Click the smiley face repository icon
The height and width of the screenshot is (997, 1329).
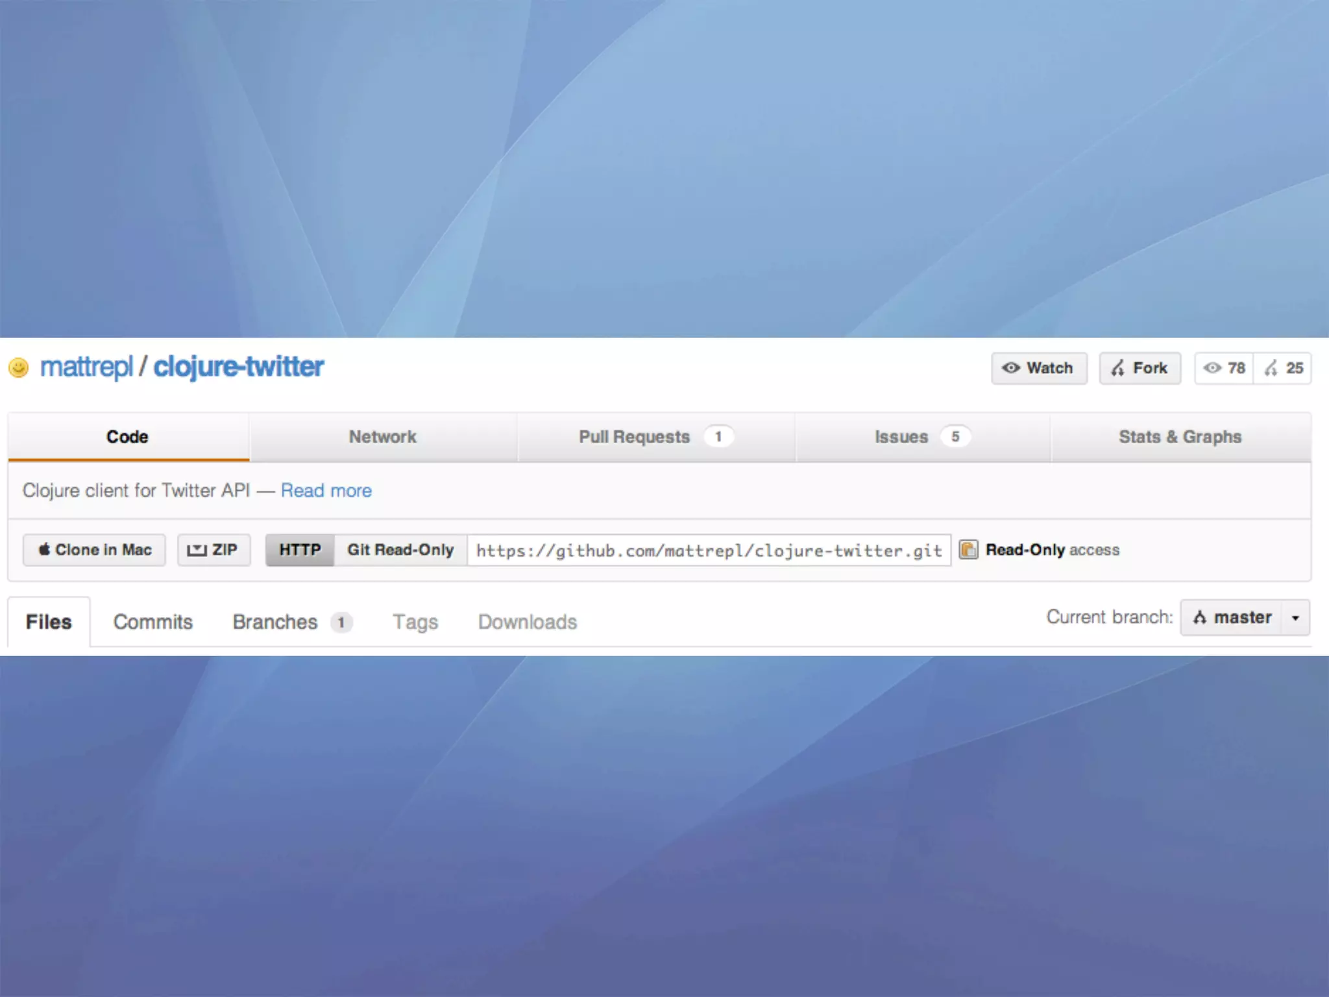tap(18, 367)
